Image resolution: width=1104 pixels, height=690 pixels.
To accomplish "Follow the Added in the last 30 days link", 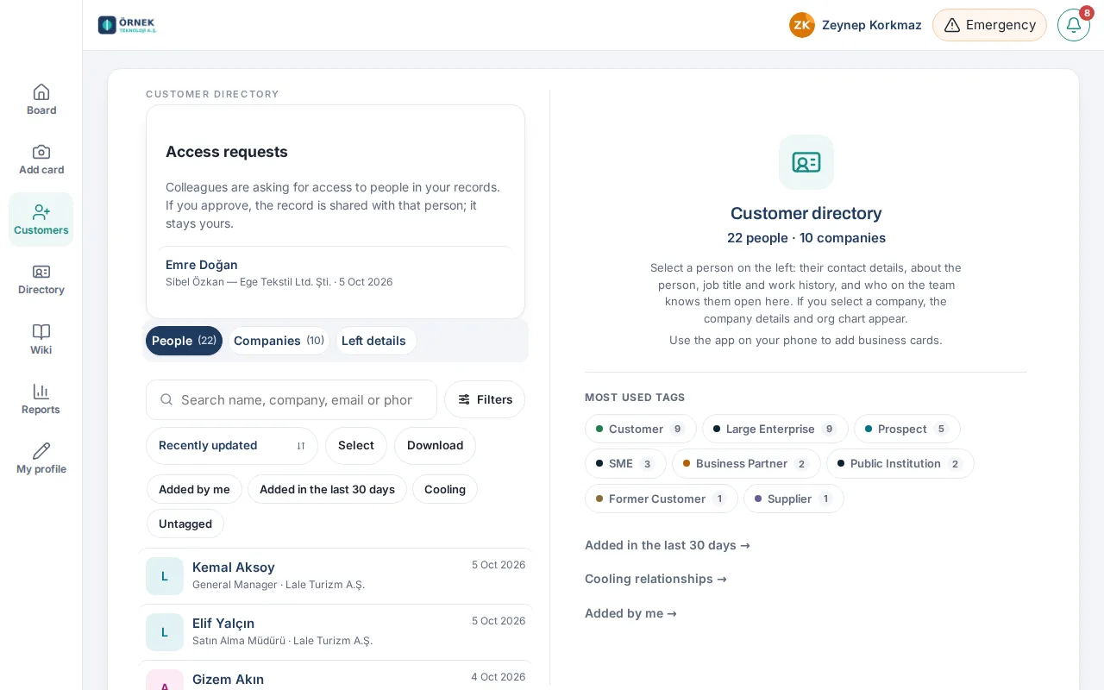I will [668, 545].
